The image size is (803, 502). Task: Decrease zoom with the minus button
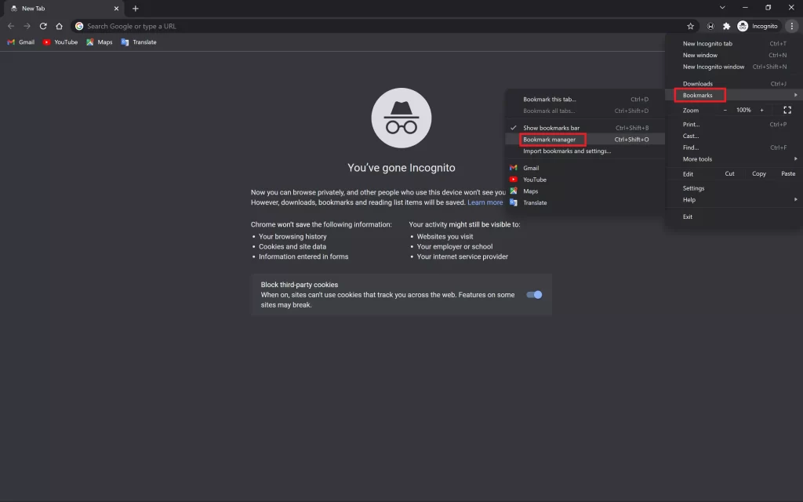coord(725,110)
